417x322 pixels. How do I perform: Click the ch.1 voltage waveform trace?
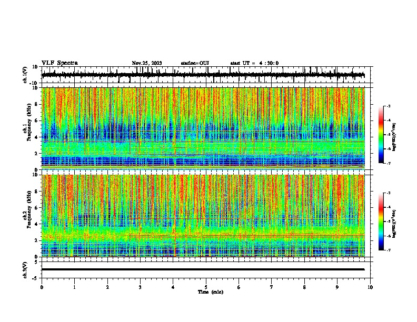point(203,75)
